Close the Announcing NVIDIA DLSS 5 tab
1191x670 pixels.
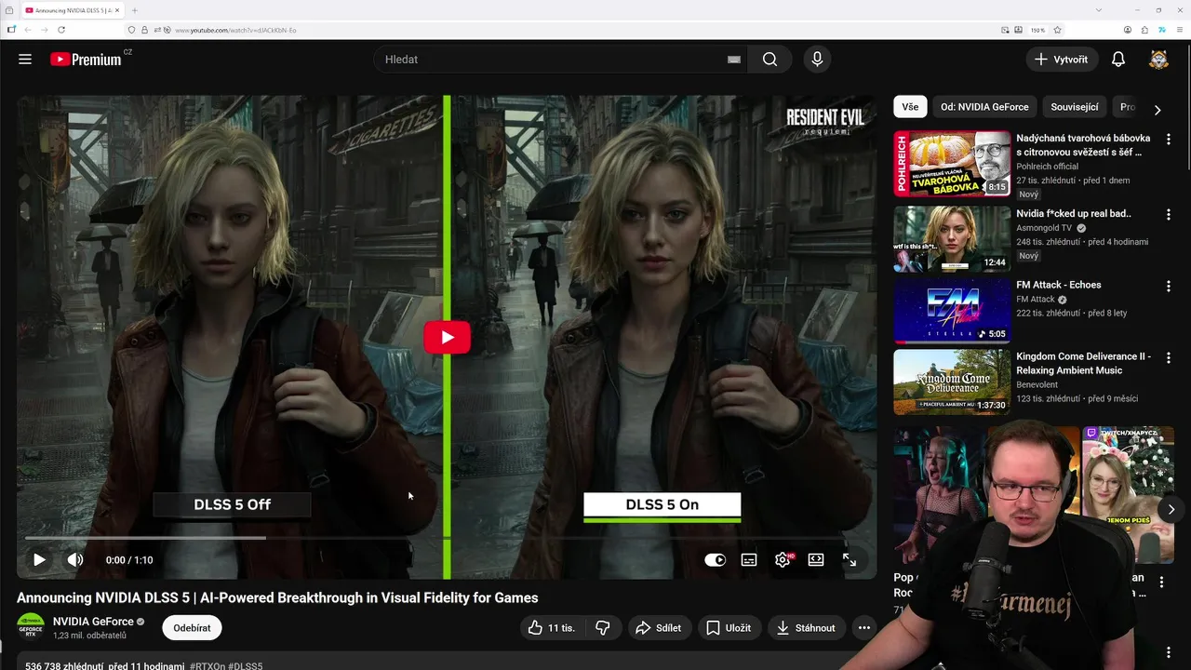[116, 10]
